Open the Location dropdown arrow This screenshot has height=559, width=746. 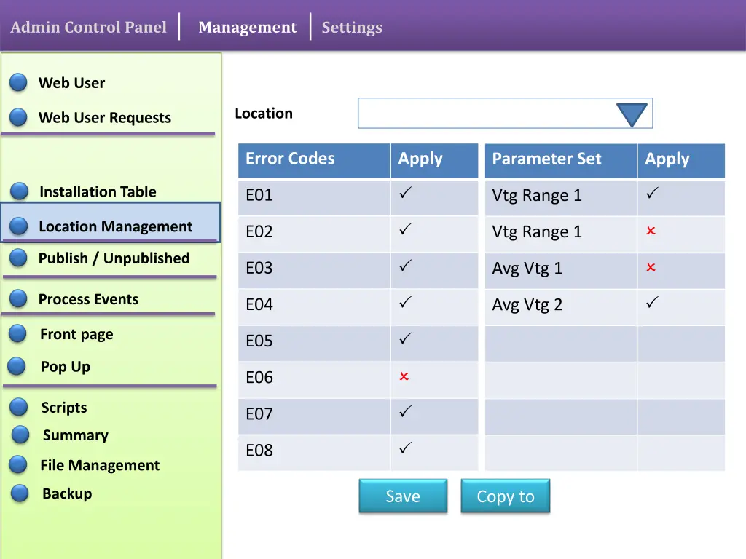pos(631,115)
